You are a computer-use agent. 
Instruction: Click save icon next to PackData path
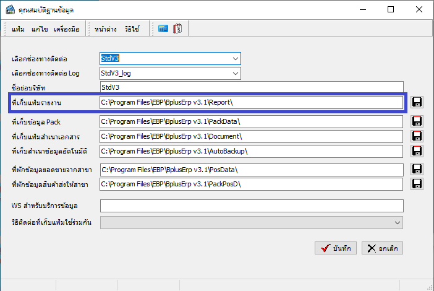click(417, 121)
